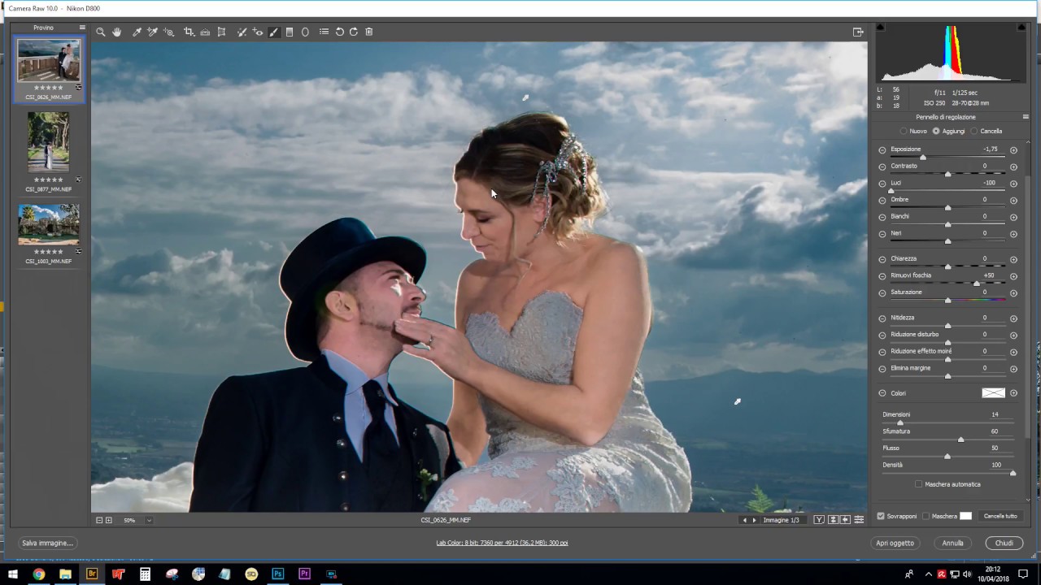Decrease Contrasto with the minus button
Viewport: 1041px width, 585px height.
tap(882, 167)
